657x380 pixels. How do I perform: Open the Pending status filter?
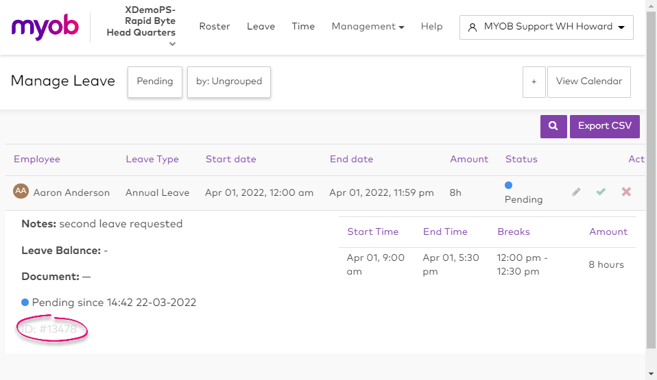tap(155, 81)
